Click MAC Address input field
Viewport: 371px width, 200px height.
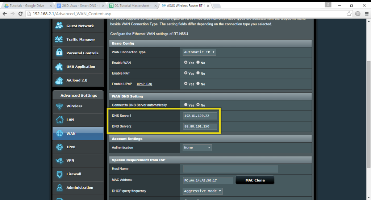pos(208,180)
